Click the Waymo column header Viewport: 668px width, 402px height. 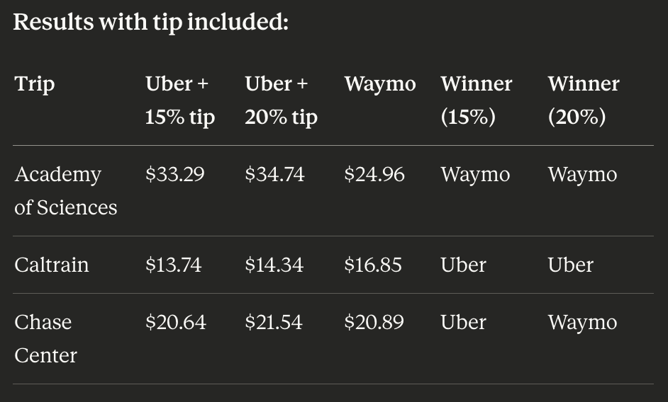point(380,84)
